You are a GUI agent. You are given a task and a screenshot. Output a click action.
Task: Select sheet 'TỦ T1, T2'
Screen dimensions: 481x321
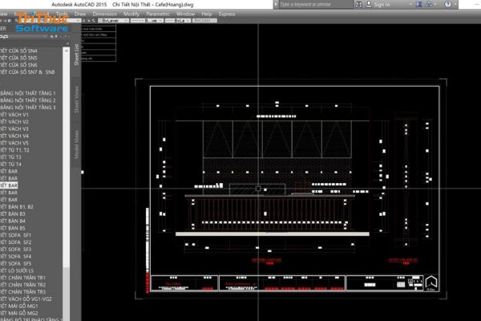pyautogui.click(x=15, y=150)
